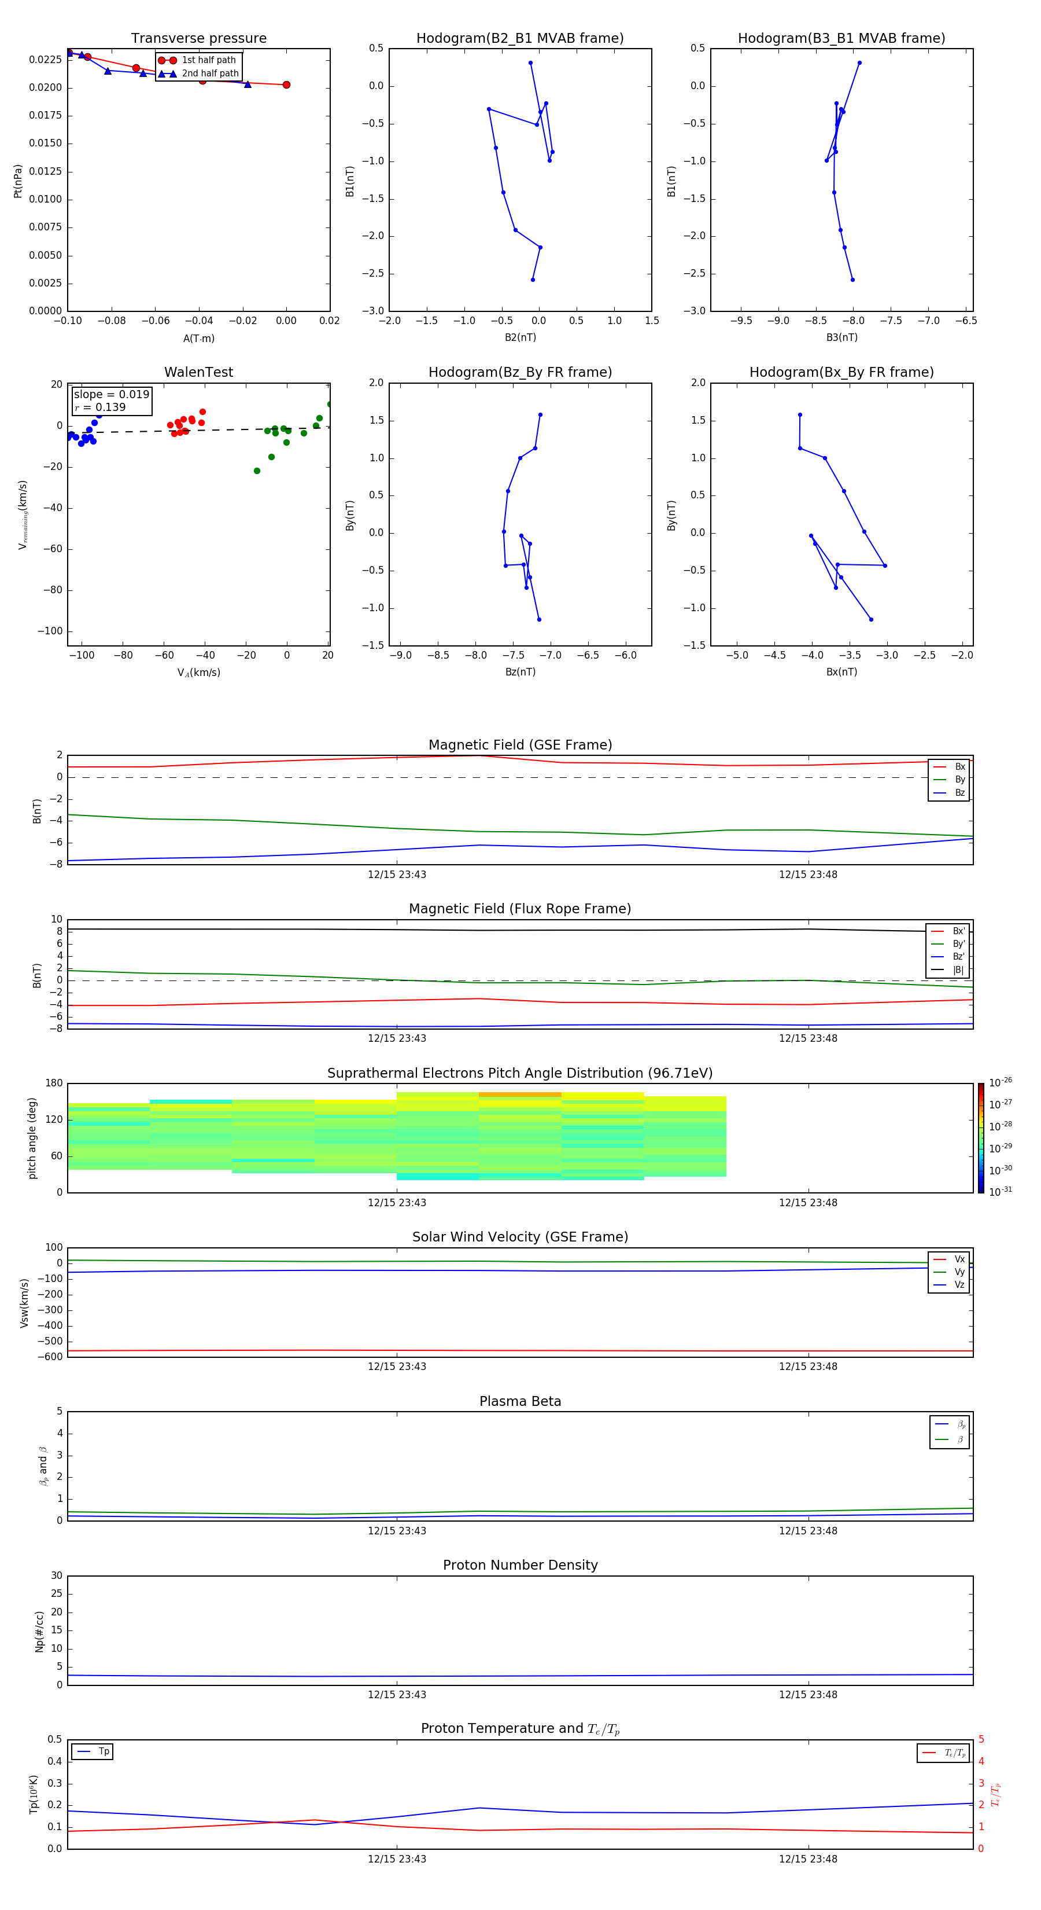Click the "Tp(10^6K)" y-axis label

pyautogui.click(x=34, y=1795)
